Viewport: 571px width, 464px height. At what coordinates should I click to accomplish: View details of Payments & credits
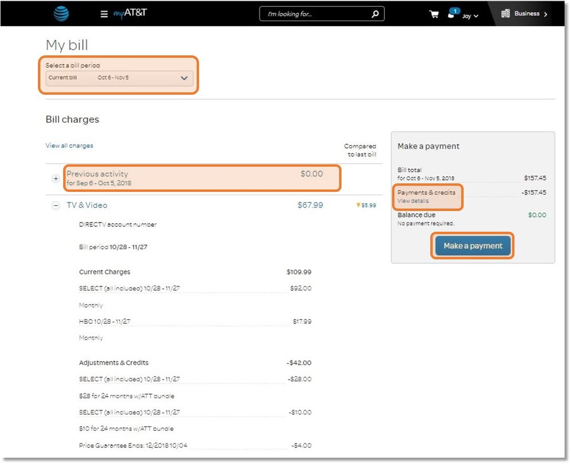(414, 201)
